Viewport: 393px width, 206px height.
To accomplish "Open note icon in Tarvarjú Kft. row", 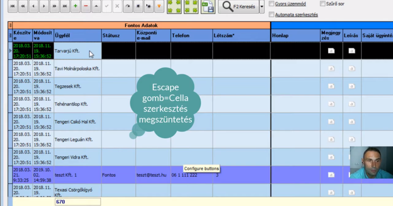I will pyautogui.click(x=331, y=51).
